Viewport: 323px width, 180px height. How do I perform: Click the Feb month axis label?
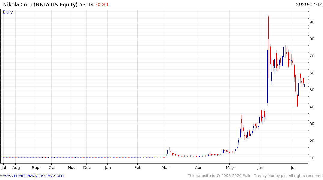(x=138, y=168)
